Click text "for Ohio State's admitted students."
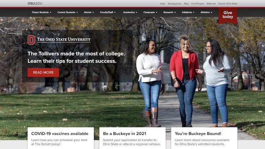This screenshot has width=265, height=149. pos(200,144)
